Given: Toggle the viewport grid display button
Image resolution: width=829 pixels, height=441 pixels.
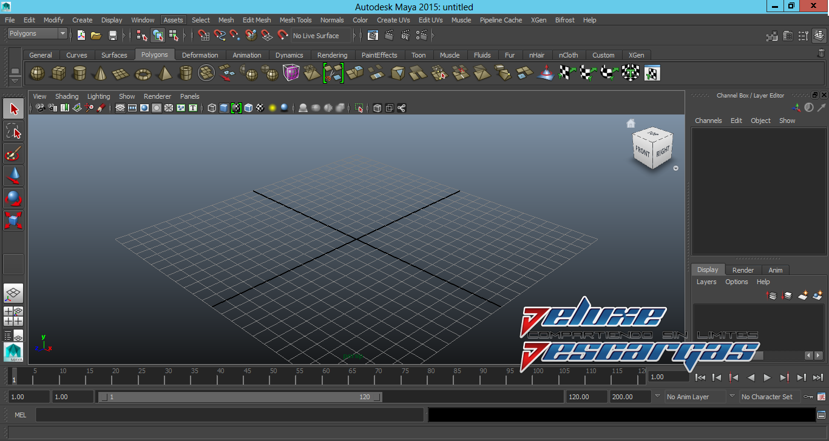Looking at the screenshot, I should tap(120, 108).
